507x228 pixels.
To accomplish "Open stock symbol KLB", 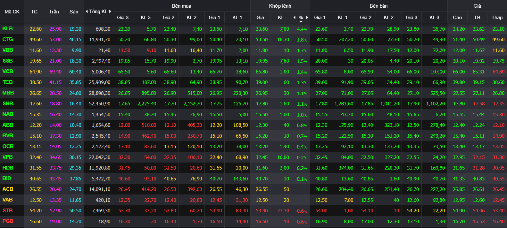I will (8, 29).
